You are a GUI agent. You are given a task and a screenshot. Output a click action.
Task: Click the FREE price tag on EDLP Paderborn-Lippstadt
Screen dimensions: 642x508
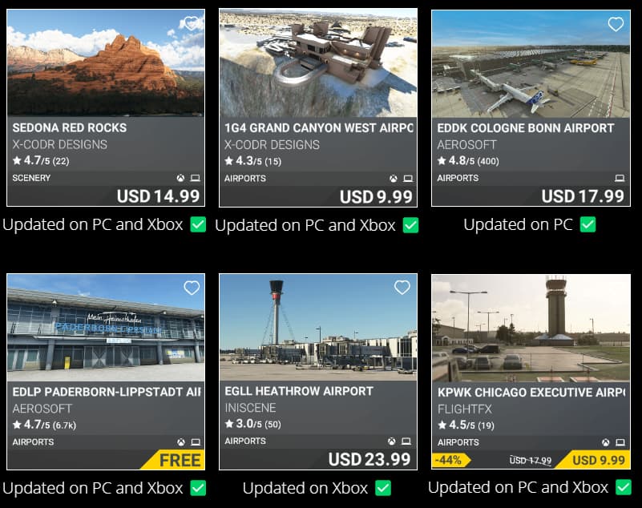(180, 460)
